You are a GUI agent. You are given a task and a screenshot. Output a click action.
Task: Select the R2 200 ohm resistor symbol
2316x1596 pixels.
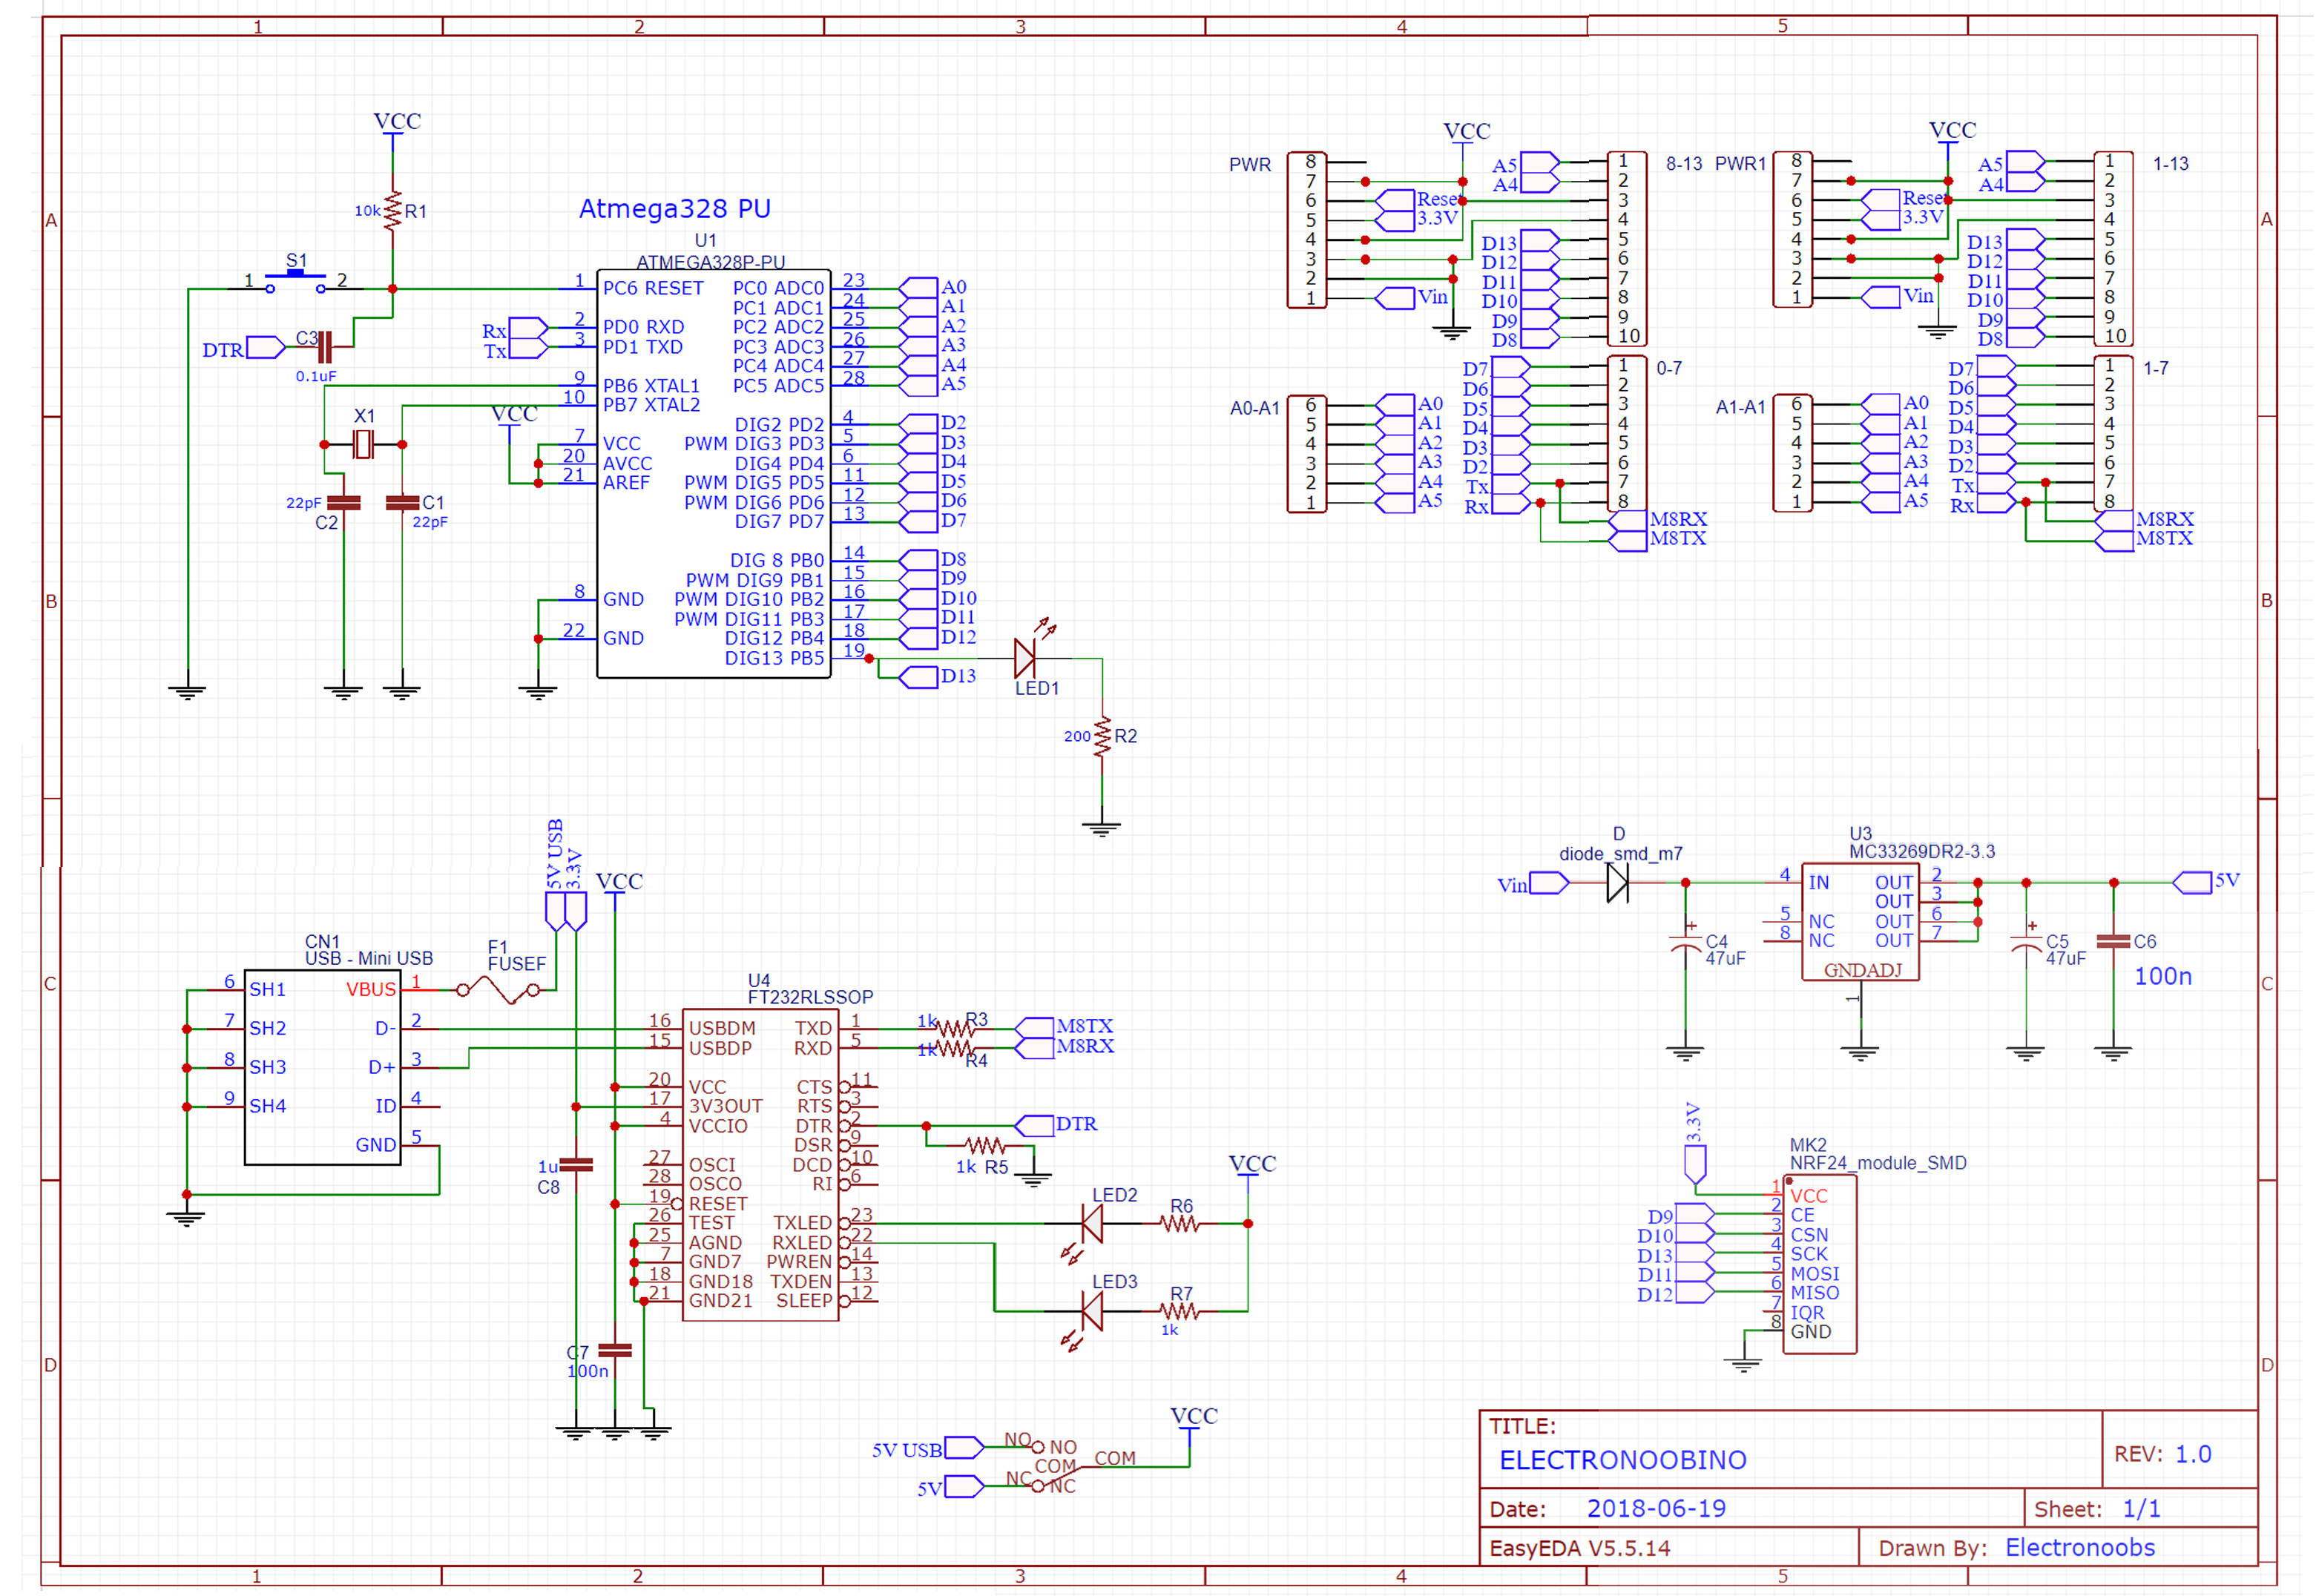tap(1102, 737)
